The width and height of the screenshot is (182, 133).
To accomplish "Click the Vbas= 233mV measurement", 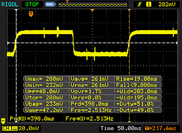I will coord(44,104).
